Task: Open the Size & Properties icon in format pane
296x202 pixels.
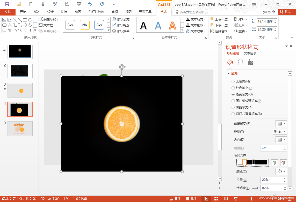Action: pos(250,62)
